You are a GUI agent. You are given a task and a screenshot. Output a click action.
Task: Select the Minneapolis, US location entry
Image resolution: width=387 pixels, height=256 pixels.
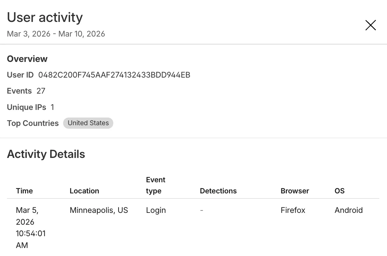pyautogui.click(x=99, y=210)
